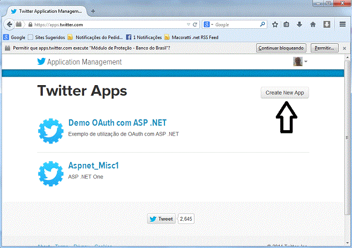
Task: Open the Facebook 1 Notificações bookmark
Action: 144,37
